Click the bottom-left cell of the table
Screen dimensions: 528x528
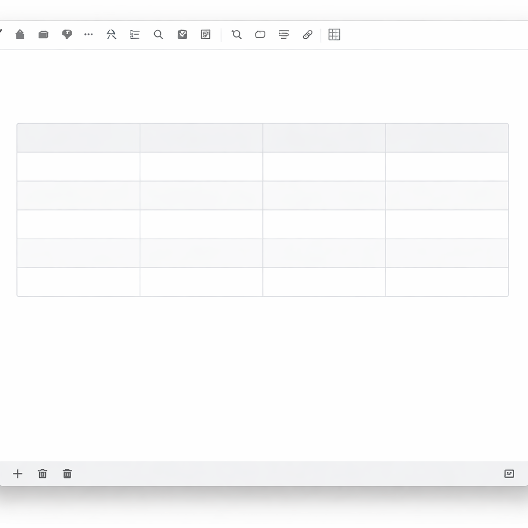[x=78, y=282]
